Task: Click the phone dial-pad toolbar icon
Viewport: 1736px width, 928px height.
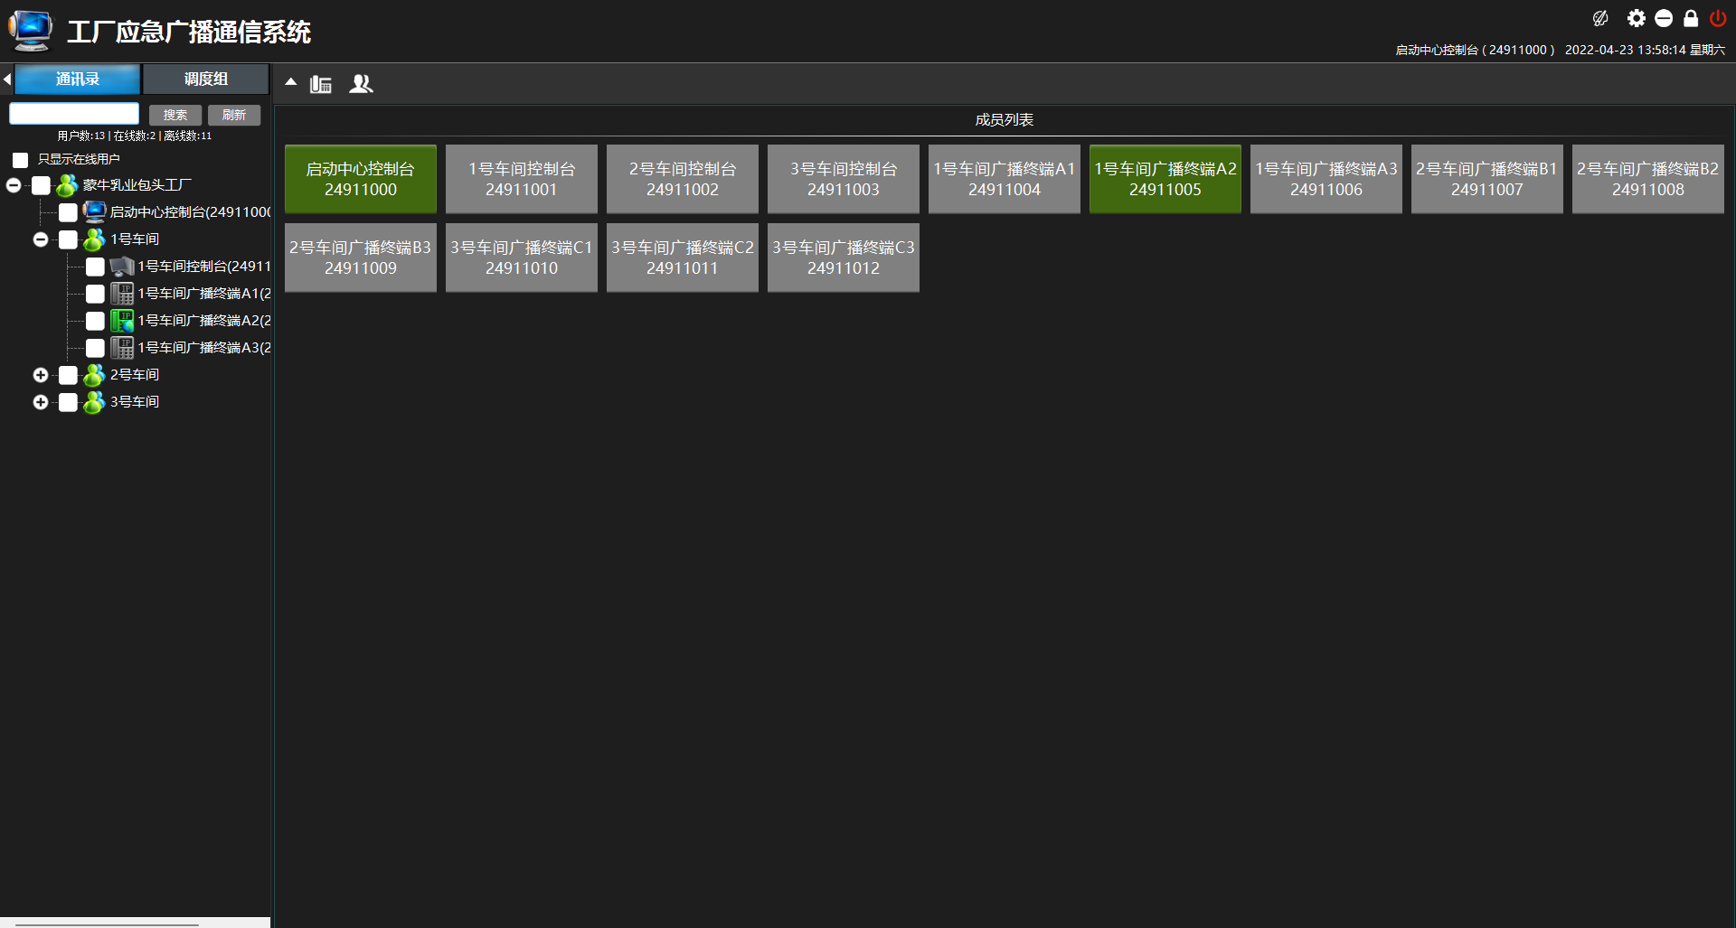Action: pyautogui.click(x=321, y=84)
